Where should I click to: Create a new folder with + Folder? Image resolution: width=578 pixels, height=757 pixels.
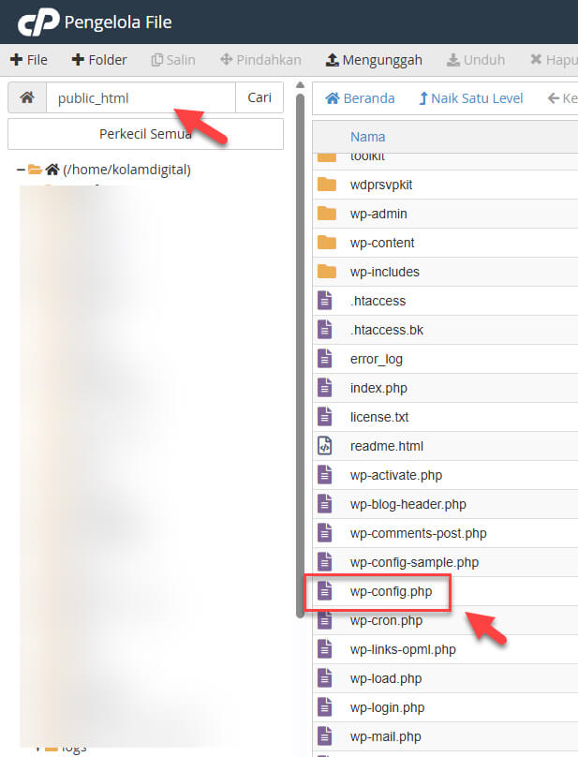[x=99, y=60]
